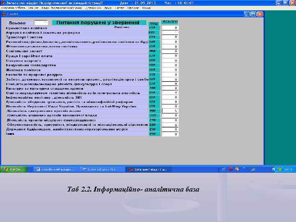Select the Інформаційна політика, діяльність ЗМІ label
This screenshot has width=296, height=222.
44,97
